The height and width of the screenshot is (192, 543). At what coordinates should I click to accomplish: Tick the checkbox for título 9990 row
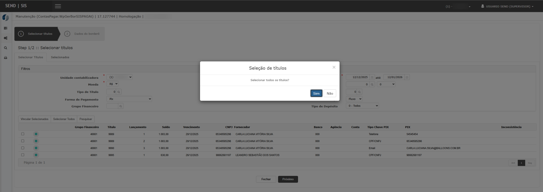click(x=23, y=148)
